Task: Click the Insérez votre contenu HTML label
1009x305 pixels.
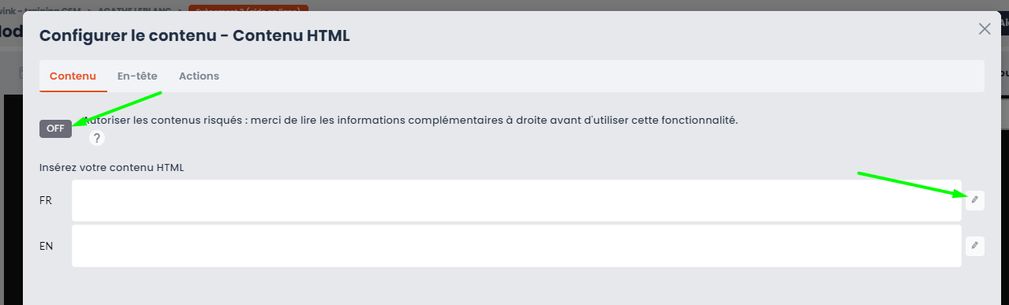Action: (111, 167)
